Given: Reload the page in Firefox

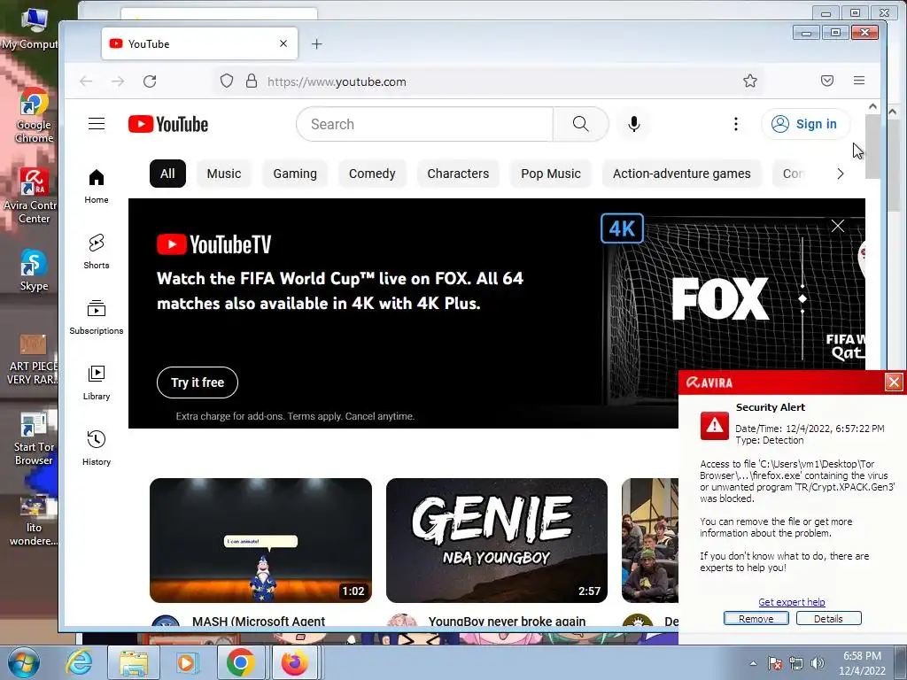Looking at the screenshot, I should click(150, 81).
